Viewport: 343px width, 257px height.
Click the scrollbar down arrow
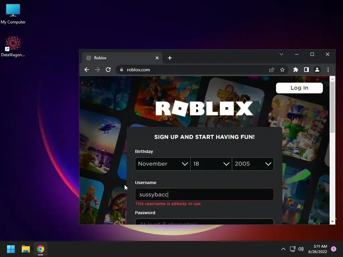[x=333, y=222]
